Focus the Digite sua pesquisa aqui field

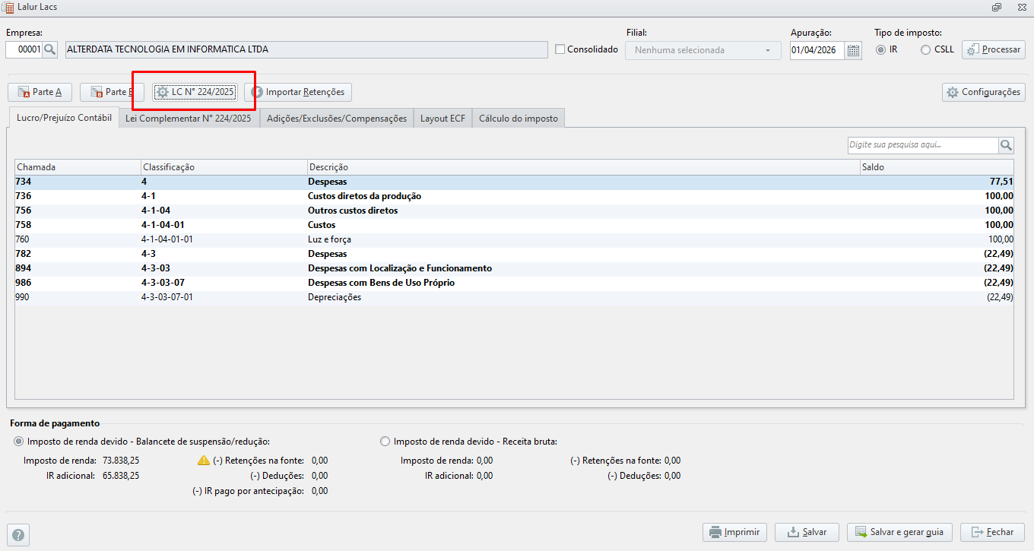(x=922, y=145)
